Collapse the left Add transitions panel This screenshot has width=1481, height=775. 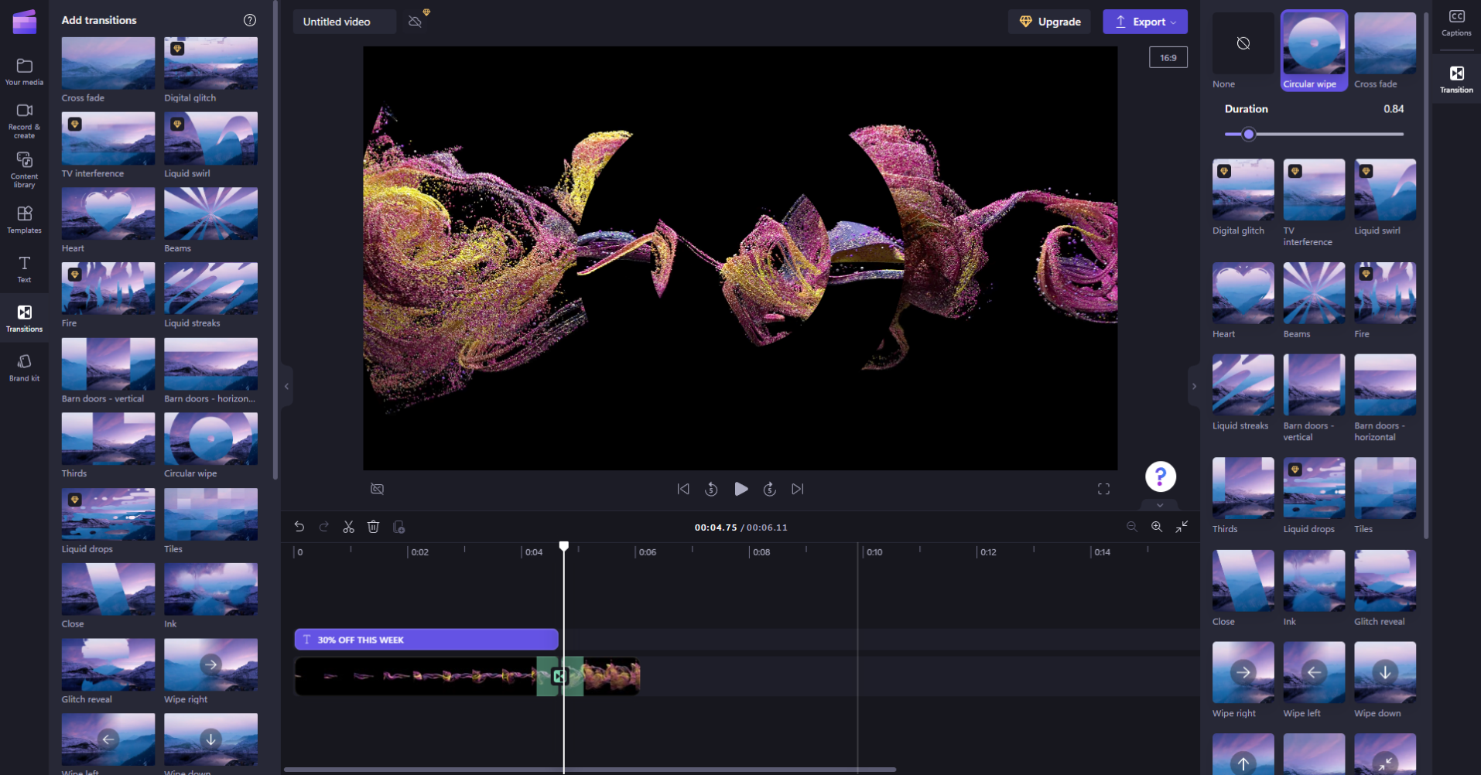click(286, 386)
